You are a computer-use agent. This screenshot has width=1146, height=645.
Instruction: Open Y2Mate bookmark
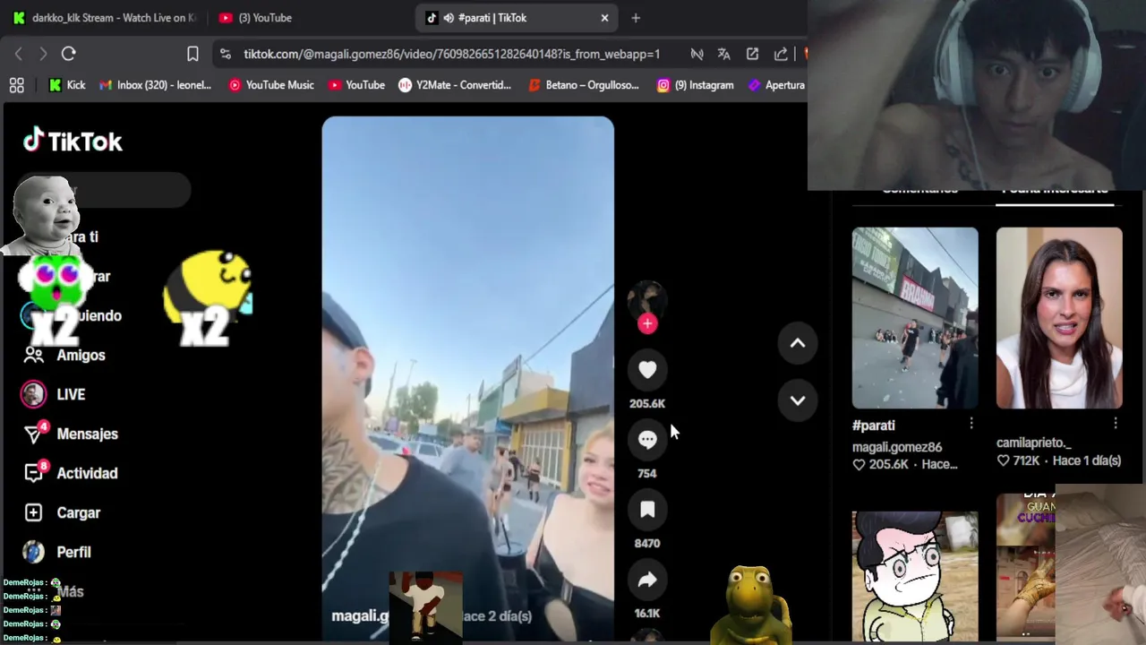coord(455,85)
